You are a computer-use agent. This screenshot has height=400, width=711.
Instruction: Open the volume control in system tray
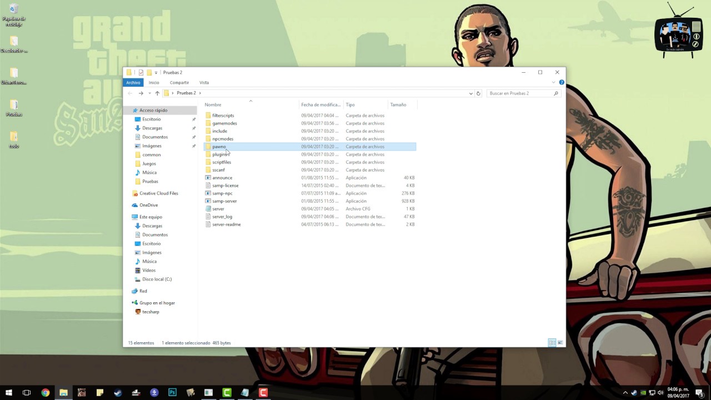(660, 393)
